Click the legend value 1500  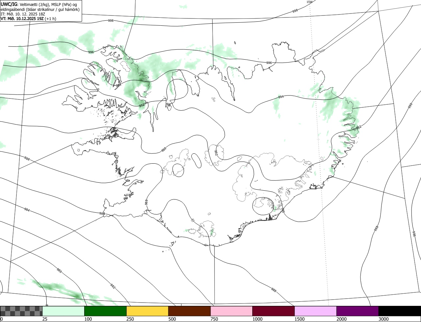300,319
